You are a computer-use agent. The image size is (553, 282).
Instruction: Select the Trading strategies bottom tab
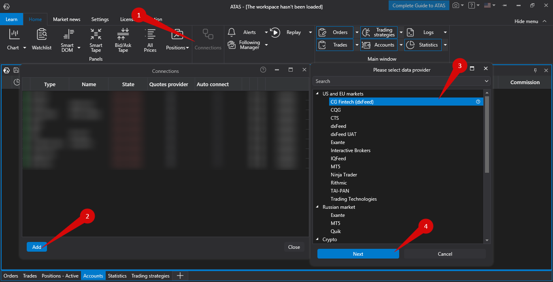point(151,276)
